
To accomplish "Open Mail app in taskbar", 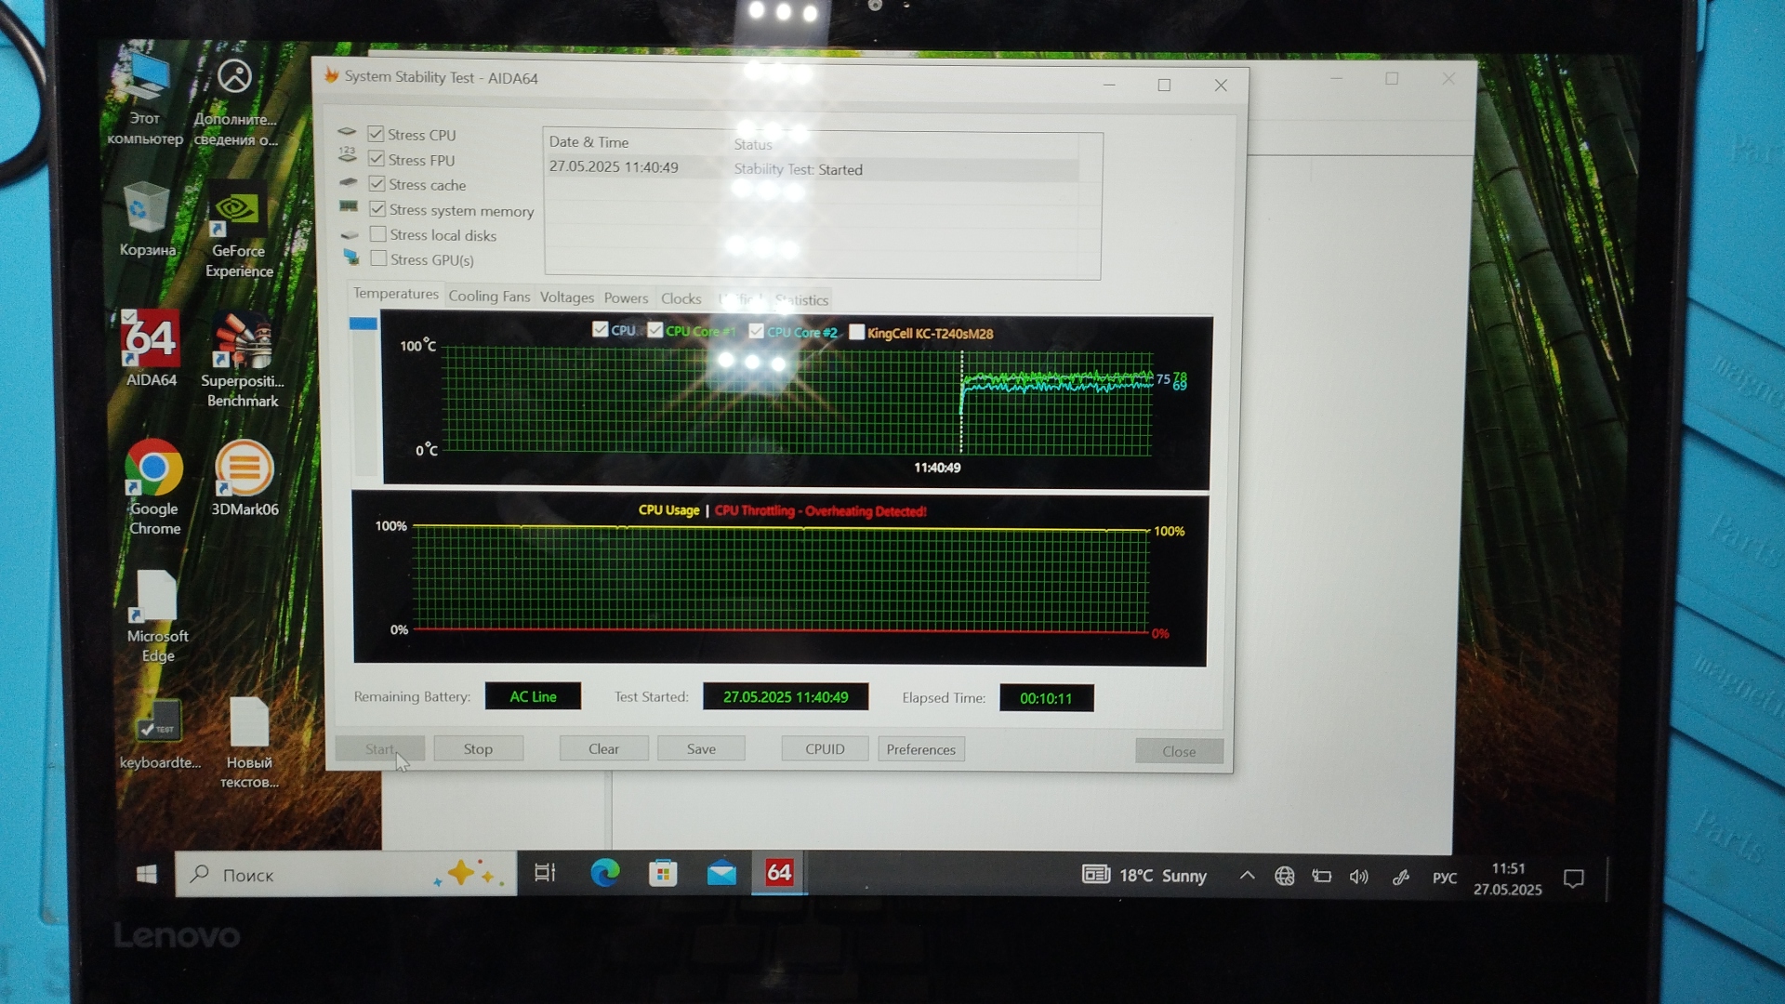I will point(721,873).
